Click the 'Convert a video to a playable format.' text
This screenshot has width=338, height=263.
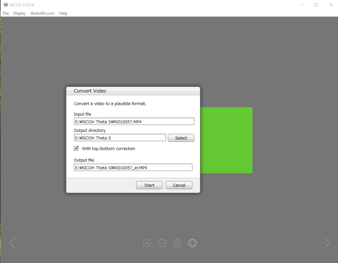(x=110, y=104)
